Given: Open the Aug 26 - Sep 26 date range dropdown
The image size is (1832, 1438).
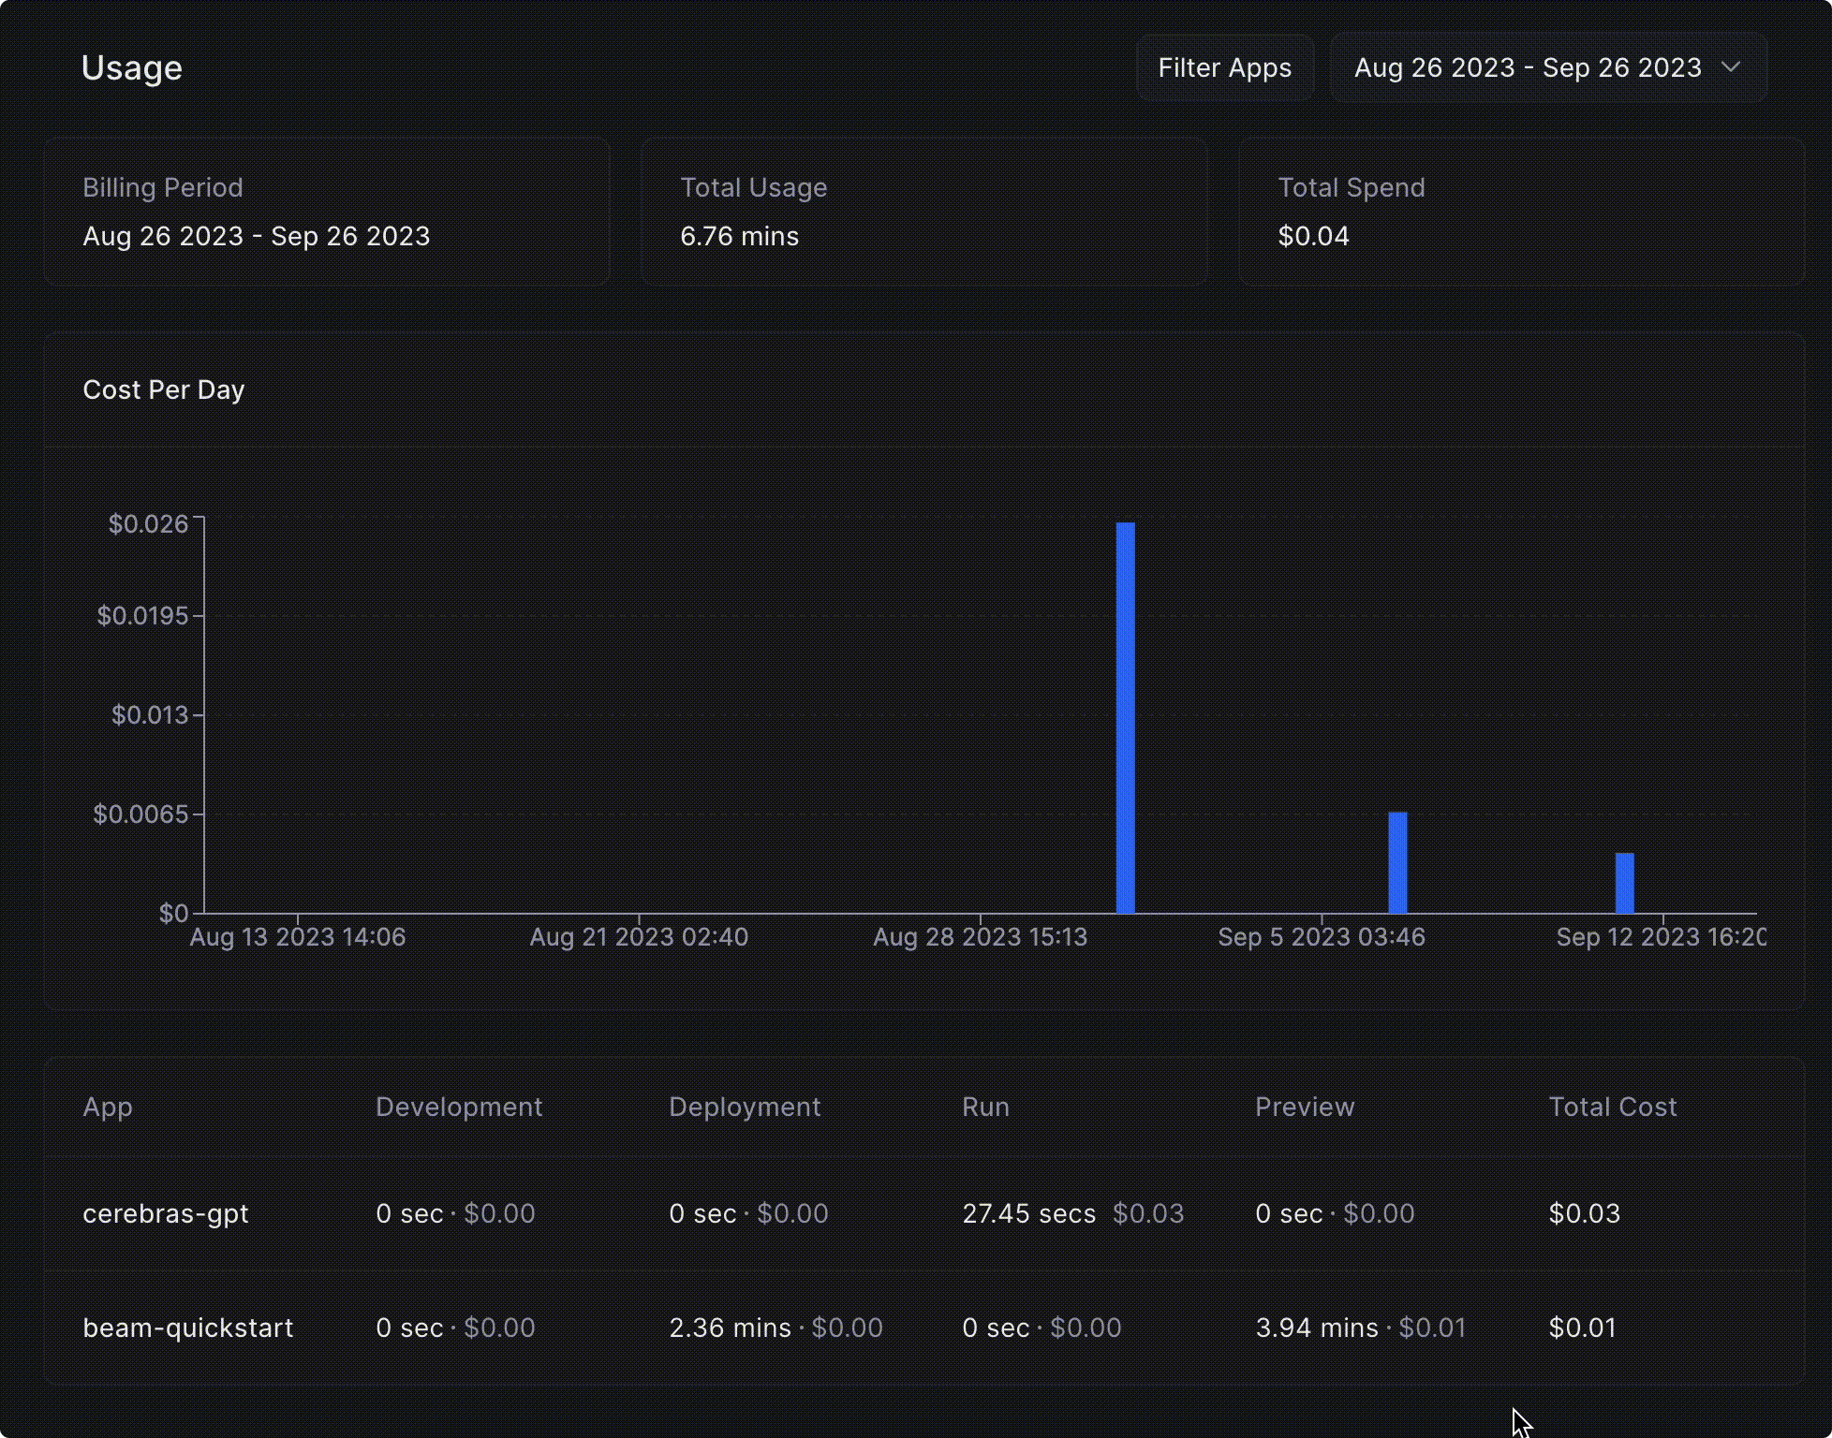Looking at the screenshot, I should point(1528,67).
